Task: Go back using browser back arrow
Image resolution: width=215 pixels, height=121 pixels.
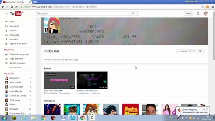Action: point(3,7)
